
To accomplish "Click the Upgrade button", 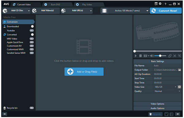I will (155, 114).
